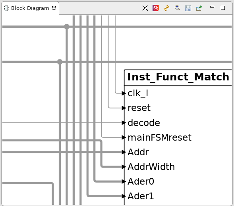Refresh the diagram with yellow arrows icon
Viewport: 234px width, 206px height.
pos(166,8)
